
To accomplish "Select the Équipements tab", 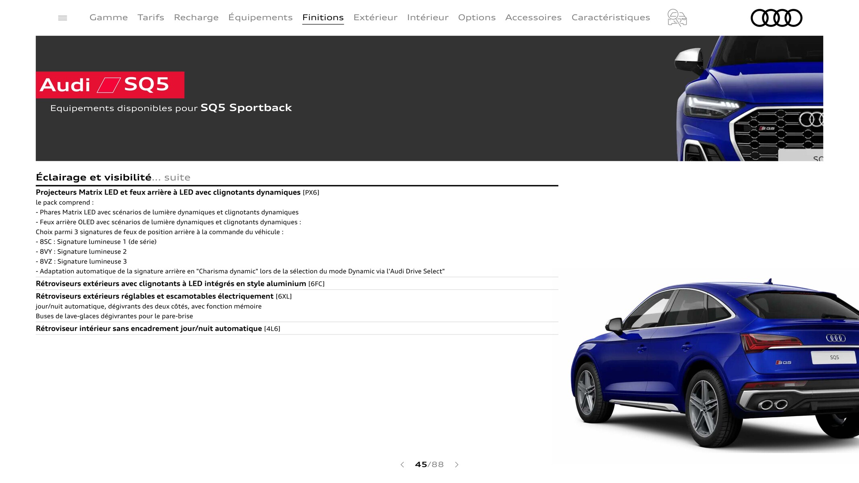I will coord(261,17).
